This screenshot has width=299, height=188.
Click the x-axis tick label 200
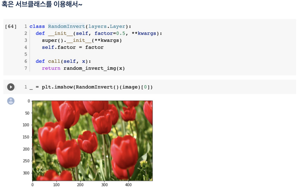(x=80, y=184)
